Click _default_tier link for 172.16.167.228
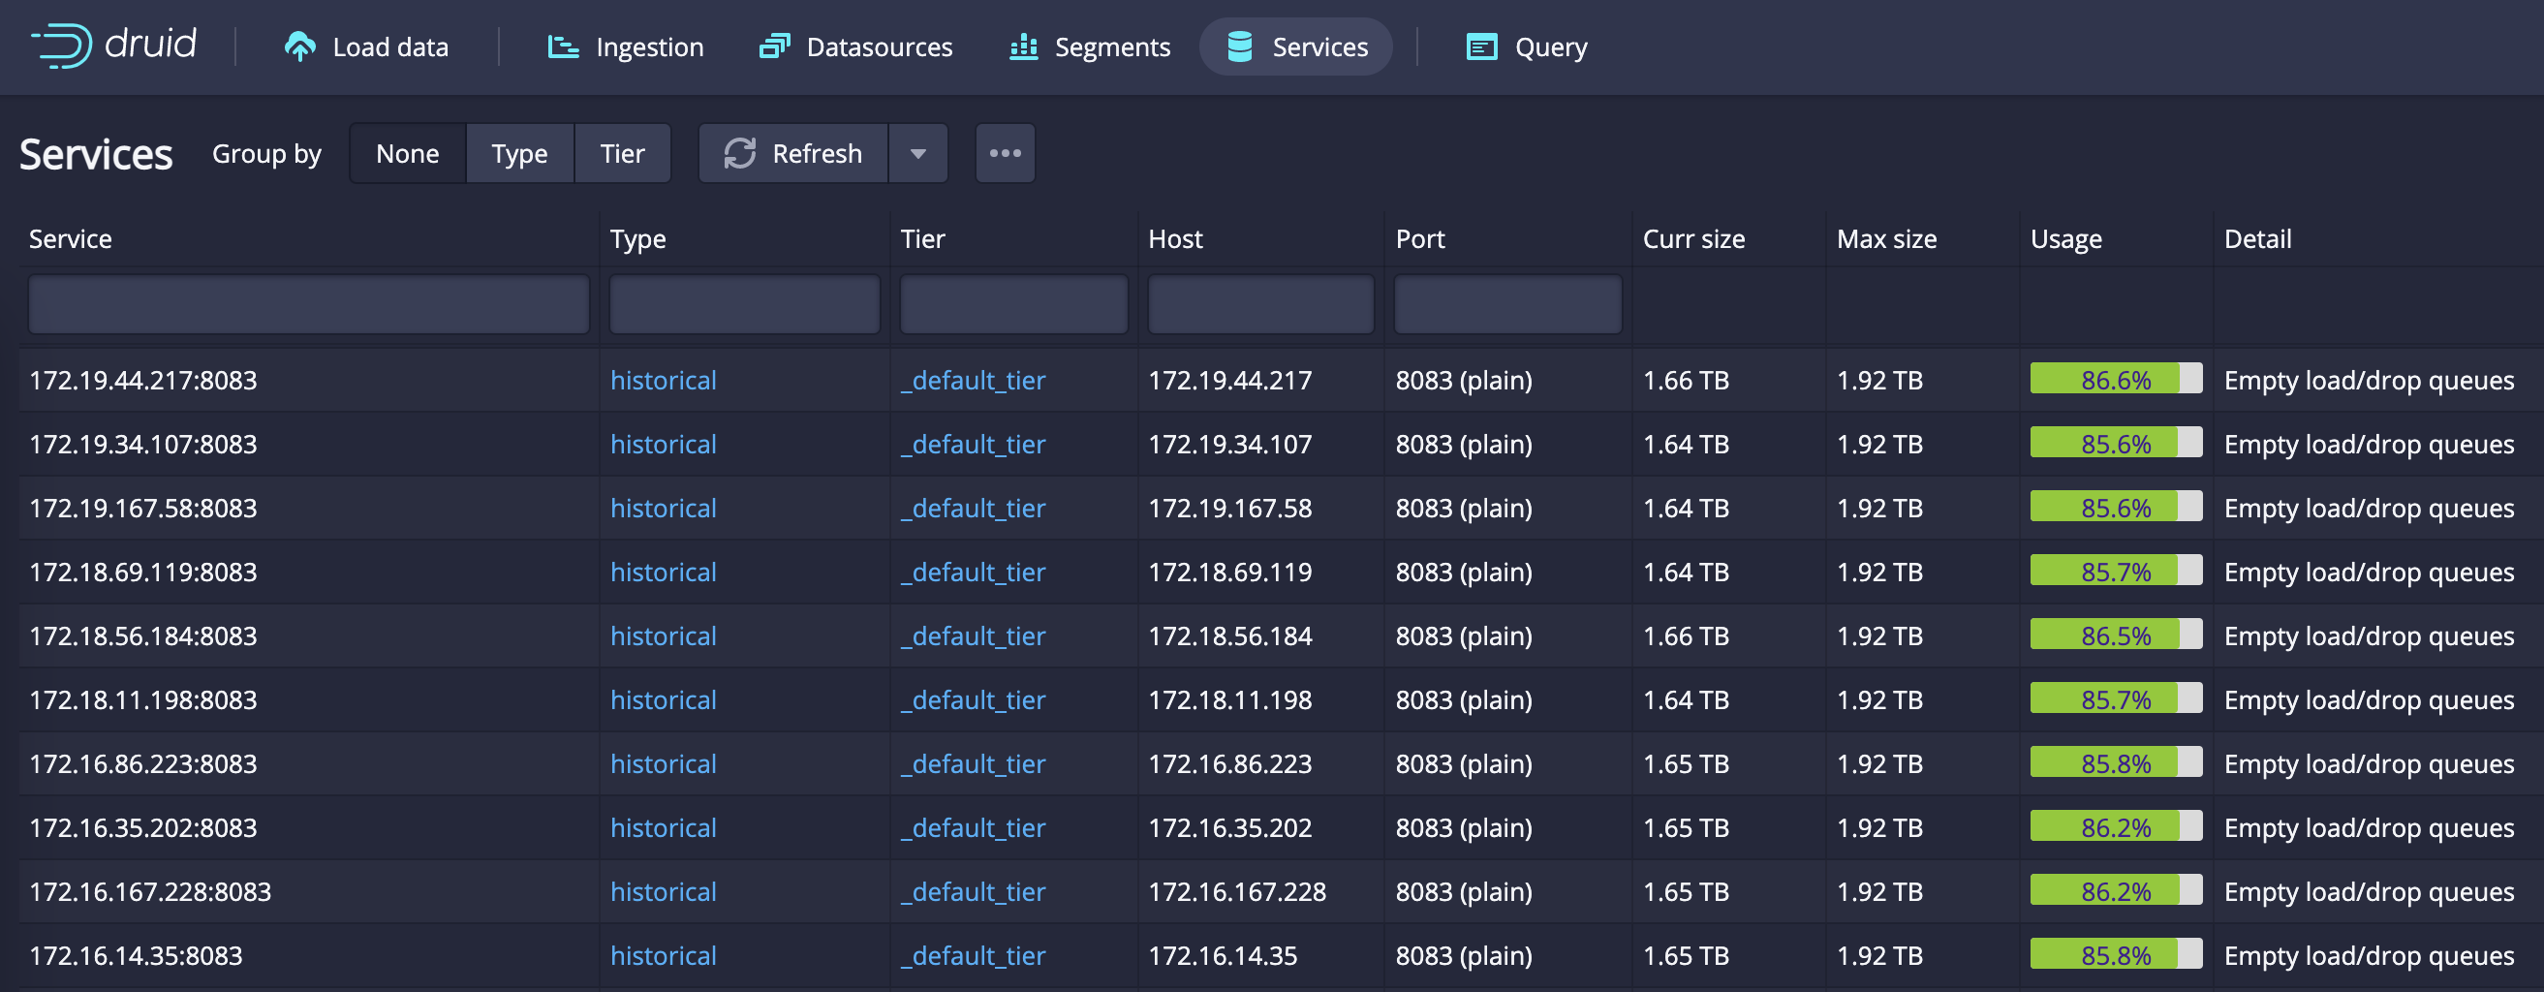Screen dimensions: 2544x992 click(x=973, y=892)
